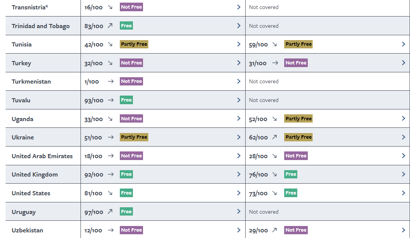The width and height of the screenshot is (410, 238).
Task: Click the upward arrow next to Uruguay's 97/100
Action: (110, 212)
